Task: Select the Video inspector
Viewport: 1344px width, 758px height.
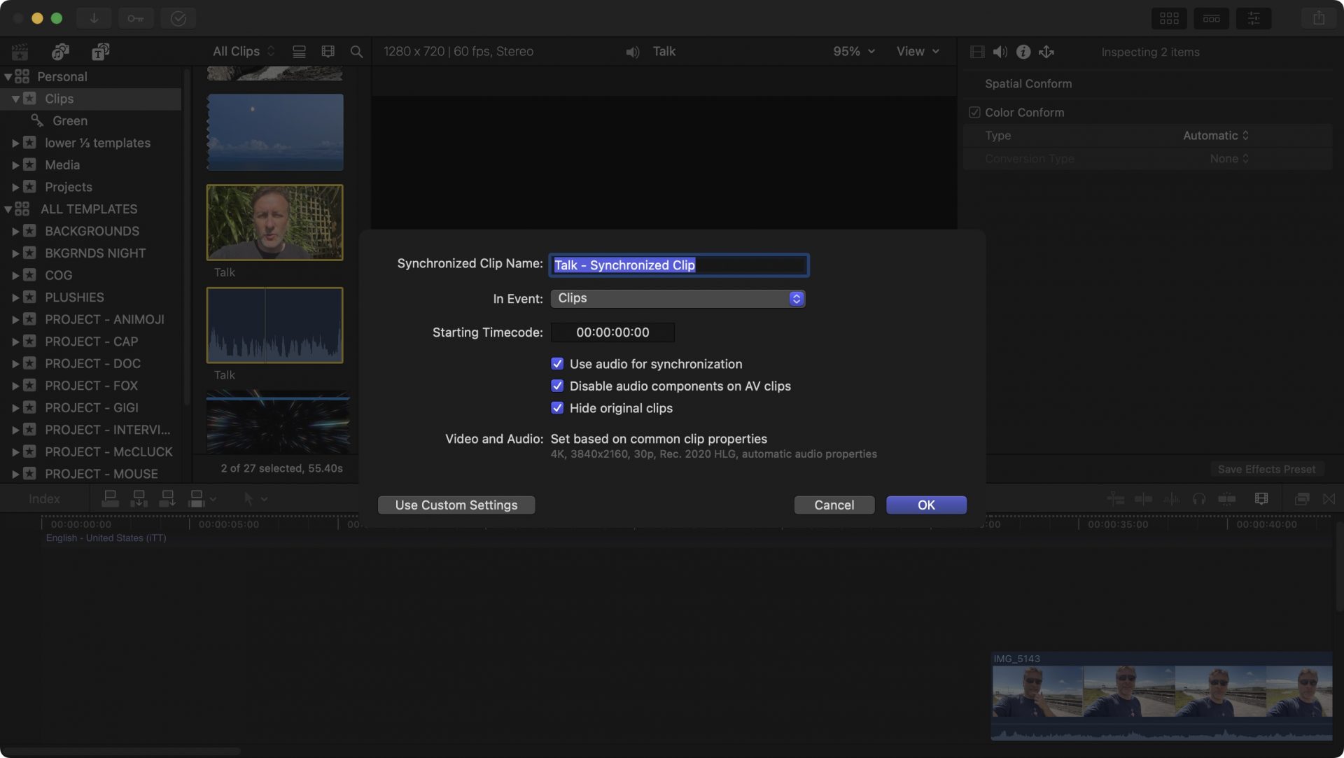Action: [x=976, y=51]
